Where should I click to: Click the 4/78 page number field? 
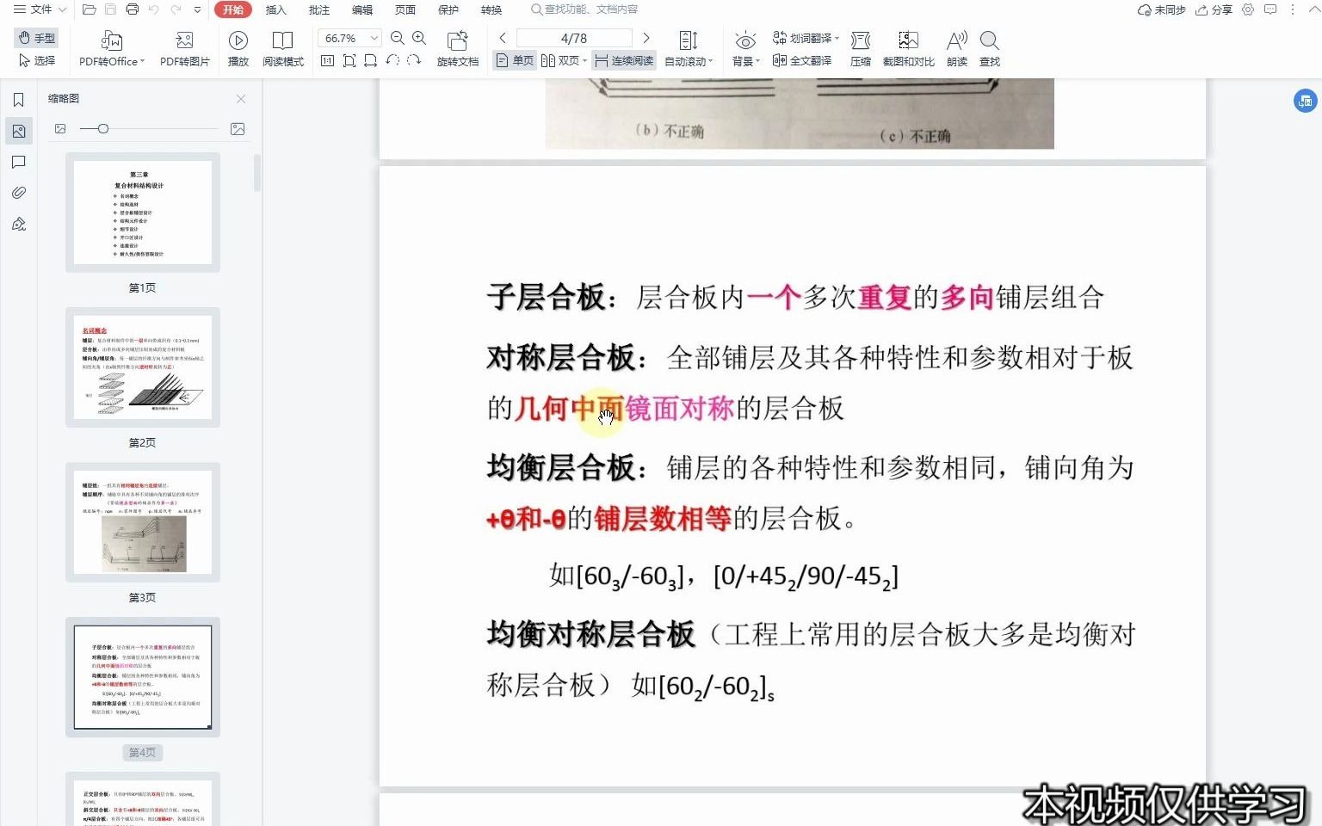(x=574, y=38)
